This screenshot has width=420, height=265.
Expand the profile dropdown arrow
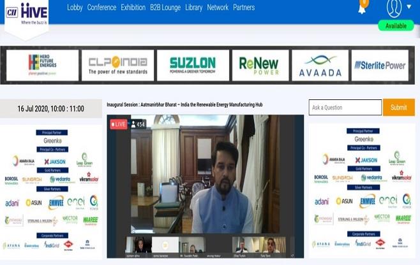[409, 9]
